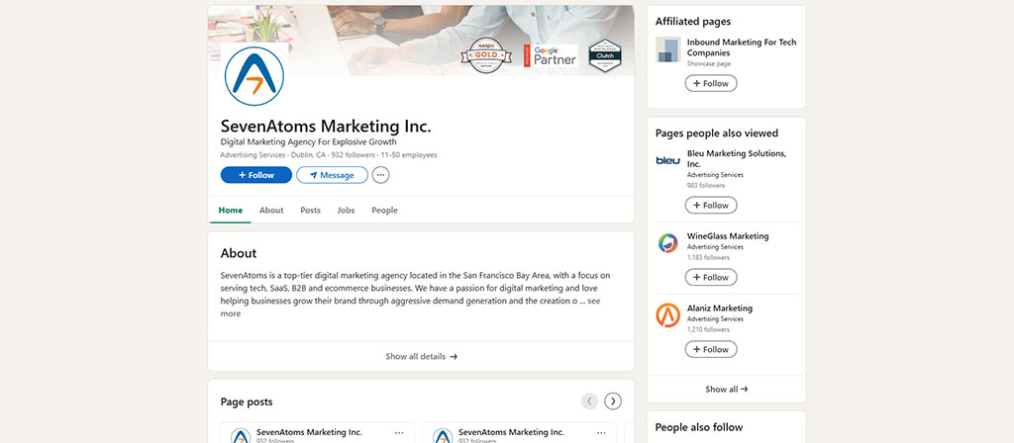Click the '1,210 followers' text under Alaniz
Image resolution: width=1014 pixels, height=443 pixels.
(x=708, y=329)
